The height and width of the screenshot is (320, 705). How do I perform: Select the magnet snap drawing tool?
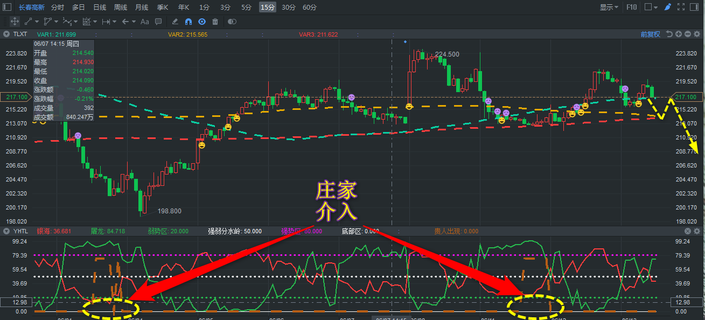(x=189, y=22)
